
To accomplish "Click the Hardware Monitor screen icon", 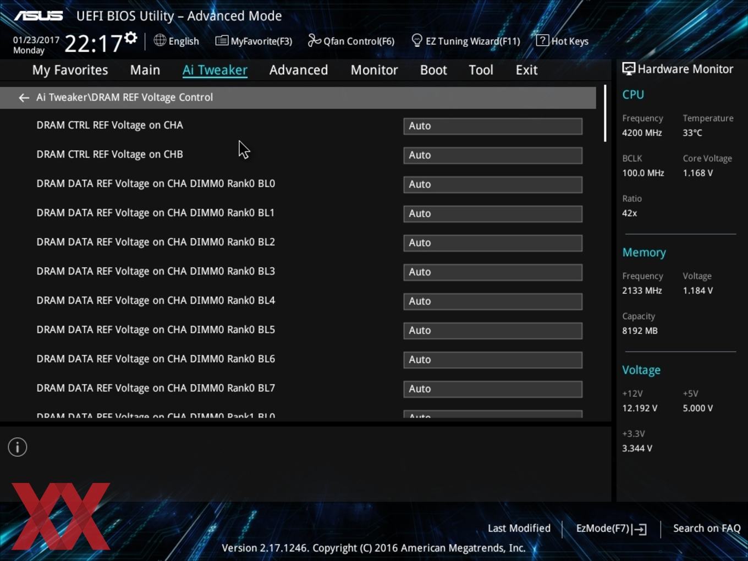I will click(x=629, y=69).
